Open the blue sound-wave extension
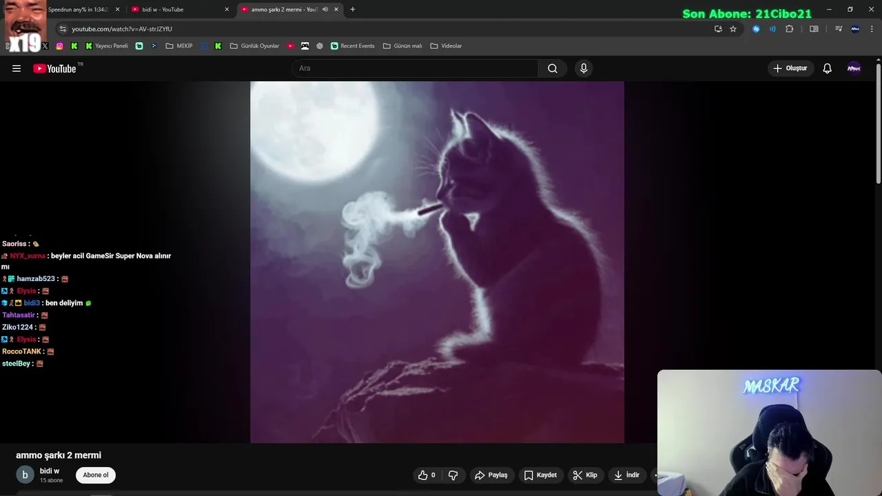Image resolution: width=882 pixels, height=496 pixels. (772, 29)
